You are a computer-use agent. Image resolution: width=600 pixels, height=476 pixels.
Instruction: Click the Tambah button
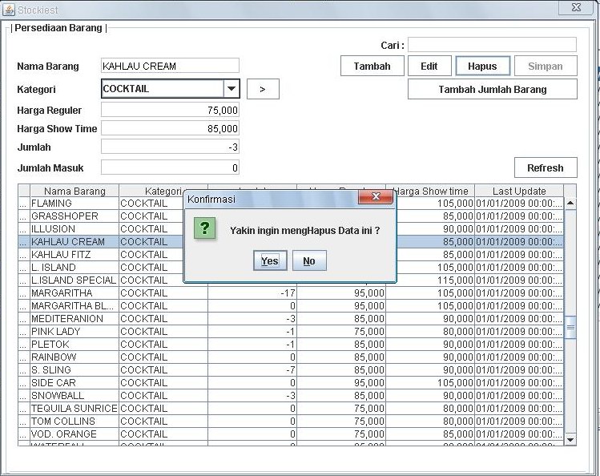(x=372, y=66)
